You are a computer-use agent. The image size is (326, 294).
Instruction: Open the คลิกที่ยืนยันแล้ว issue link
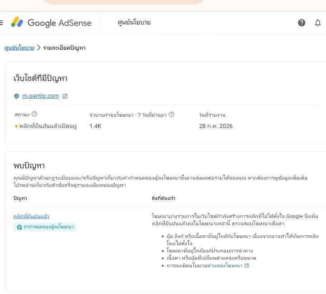[x=31, y=216]
